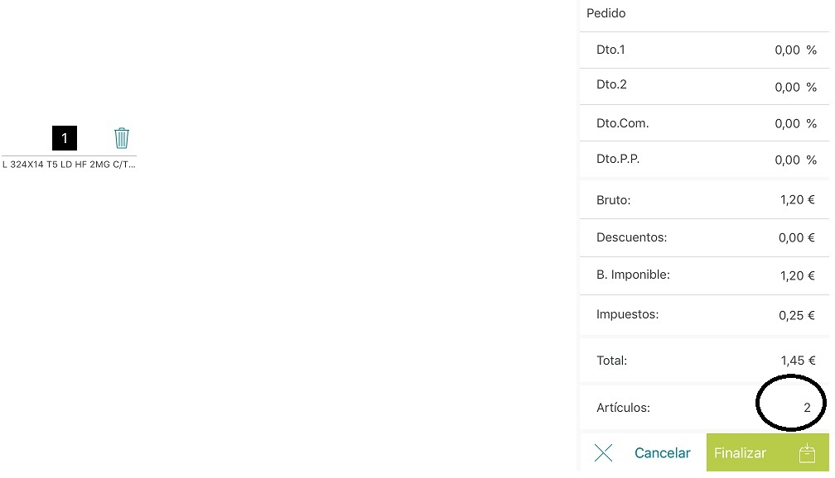
Task: Cancel the order via Cancelar
Action: click(x=662, y=453)
